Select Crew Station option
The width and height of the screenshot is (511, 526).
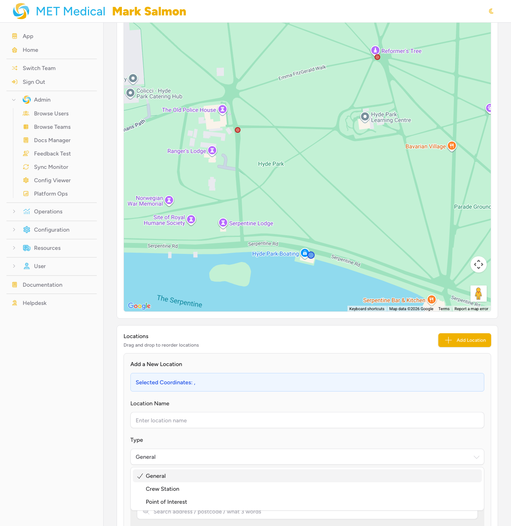click(x=307, y=489)
